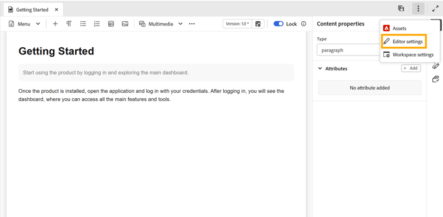Close the Getting Started tab
Image resolution: width=443 pixels, height=217 pixels.
(57, 9)
